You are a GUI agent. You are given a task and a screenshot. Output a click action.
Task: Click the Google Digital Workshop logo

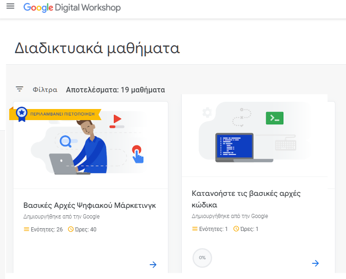[x=72, y=7]
